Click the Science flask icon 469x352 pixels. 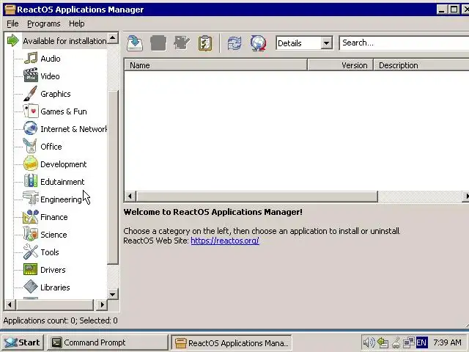[x=31, y=235]
